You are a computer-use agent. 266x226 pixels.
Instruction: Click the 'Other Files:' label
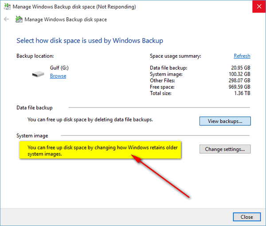coord(162,80)
